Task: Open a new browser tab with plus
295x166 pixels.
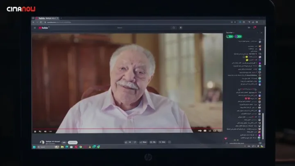Action: 61,18
